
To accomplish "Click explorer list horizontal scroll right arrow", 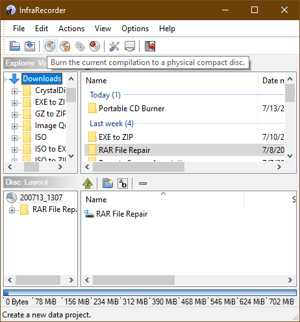I will click(x=279, y=167).
